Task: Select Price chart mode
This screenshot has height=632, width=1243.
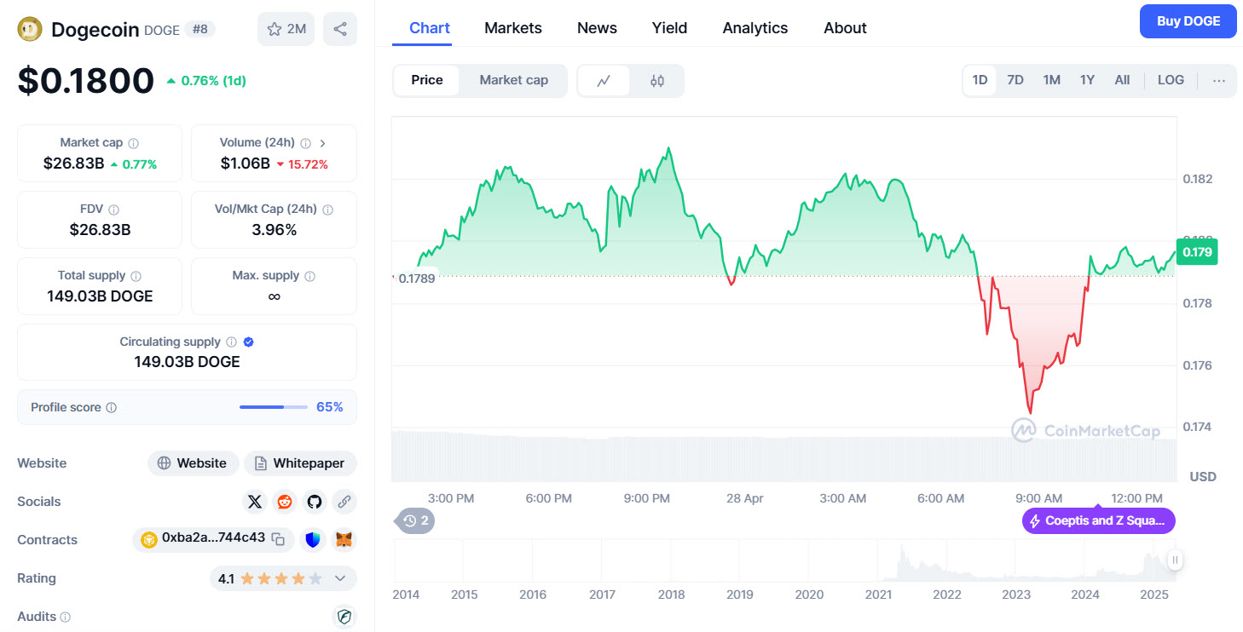Action: [427, 80]
